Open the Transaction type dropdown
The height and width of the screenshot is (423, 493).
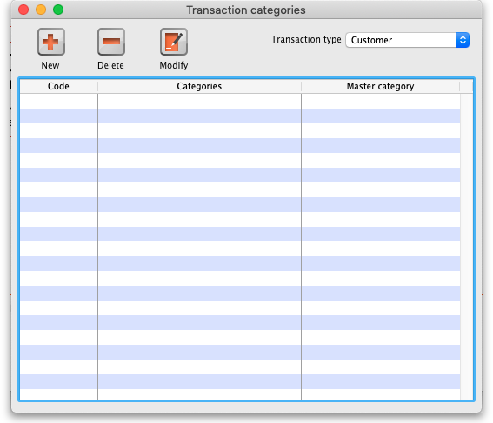[x=407, y=40]
